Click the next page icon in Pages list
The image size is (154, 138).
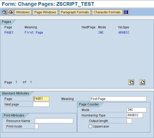pos(142,82)
